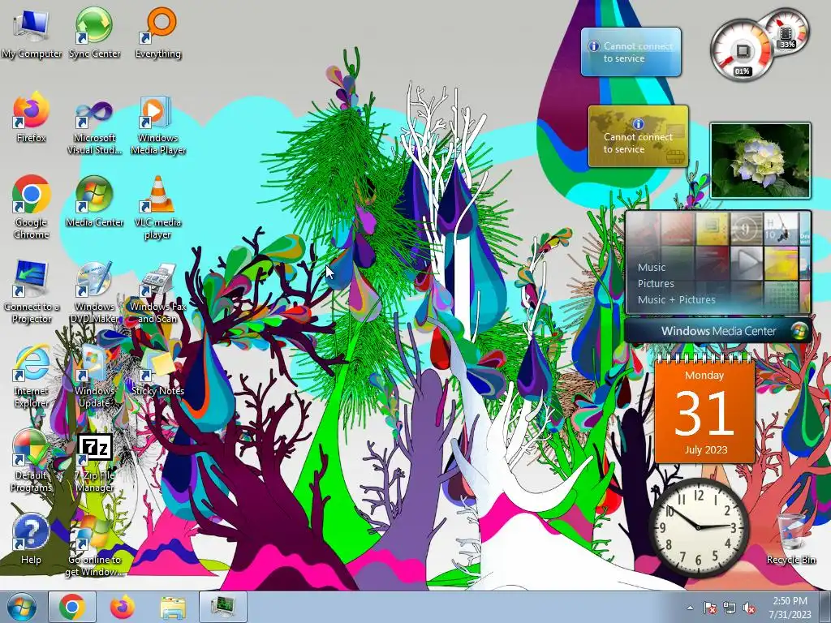The image size is (831, 623).
Task: Open Windows Fax and Scan shortcut
Action: [x=158, y=292]
